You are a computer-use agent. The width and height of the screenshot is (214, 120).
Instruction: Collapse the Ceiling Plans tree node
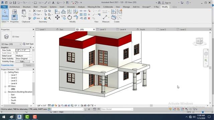pyautogui.click(x=5, y=72)
